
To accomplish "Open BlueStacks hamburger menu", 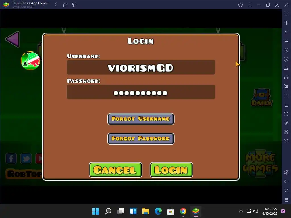I will point(250,5).
